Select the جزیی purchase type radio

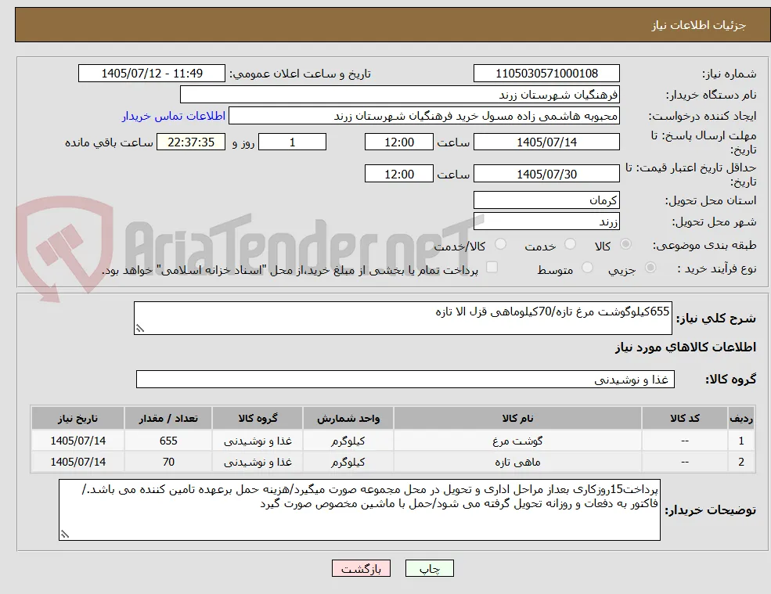[650, 268]
